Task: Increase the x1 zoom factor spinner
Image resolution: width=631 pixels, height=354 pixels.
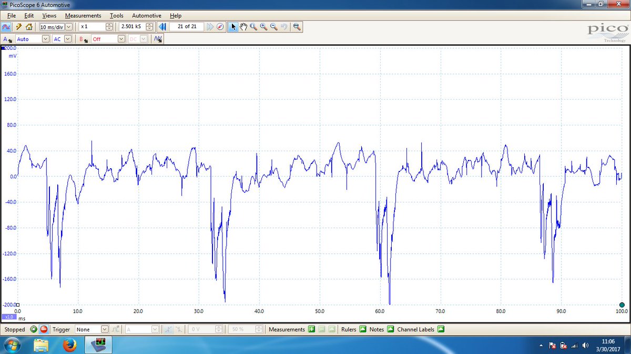Action: [x=109, y=25]
